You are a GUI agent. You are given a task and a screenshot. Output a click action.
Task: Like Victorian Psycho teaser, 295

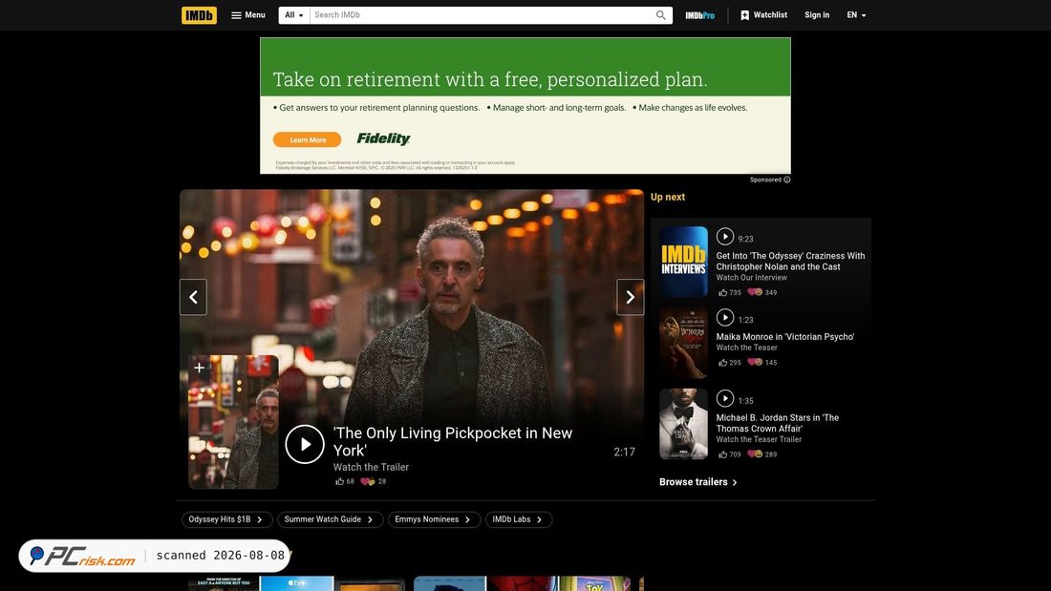[729, 363]
